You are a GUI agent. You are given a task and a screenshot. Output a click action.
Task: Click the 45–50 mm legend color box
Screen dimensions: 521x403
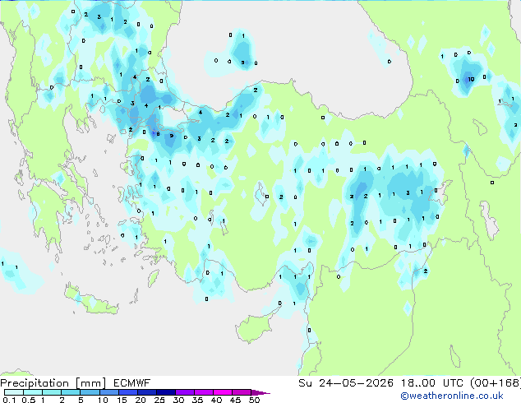pos(242,392)
